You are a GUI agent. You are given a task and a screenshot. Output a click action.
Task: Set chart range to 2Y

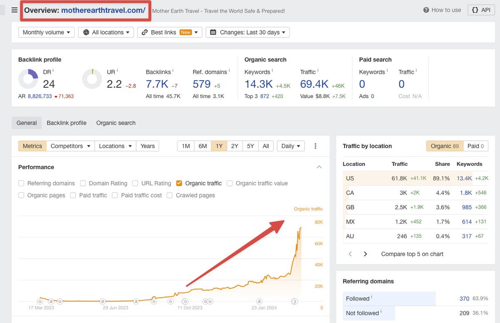[235, 146]
